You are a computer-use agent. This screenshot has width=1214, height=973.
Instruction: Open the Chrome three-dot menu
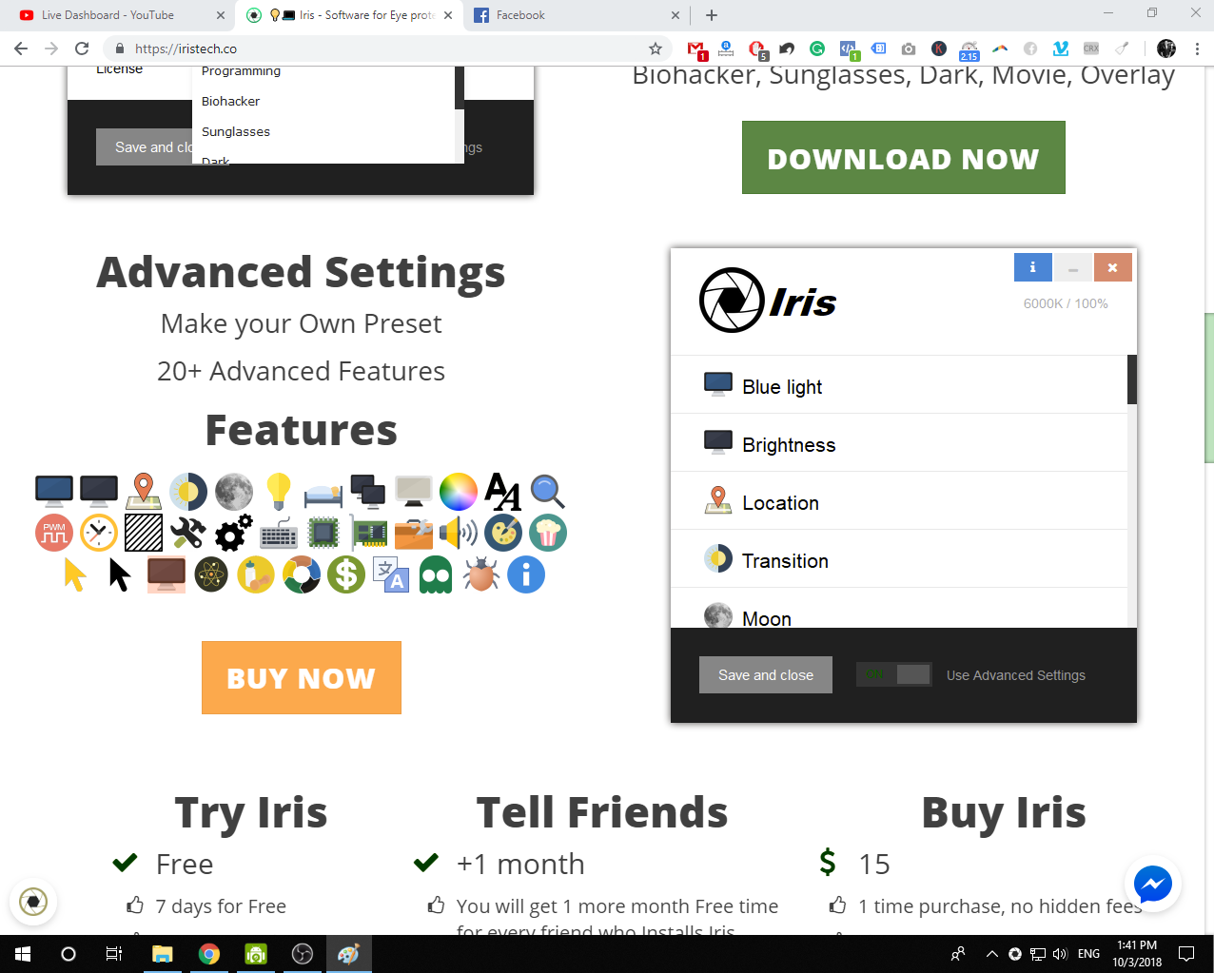click(1197, 49)
